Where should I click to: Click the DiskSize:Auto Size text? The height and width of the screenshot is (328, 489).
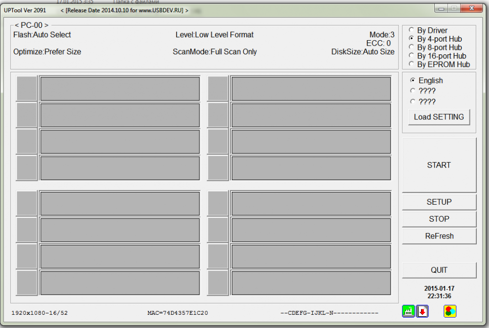pyautogui.click(x=363, y=52)
